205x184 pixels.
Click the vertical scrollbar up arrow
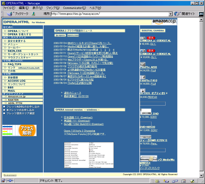tap(201, 20)
